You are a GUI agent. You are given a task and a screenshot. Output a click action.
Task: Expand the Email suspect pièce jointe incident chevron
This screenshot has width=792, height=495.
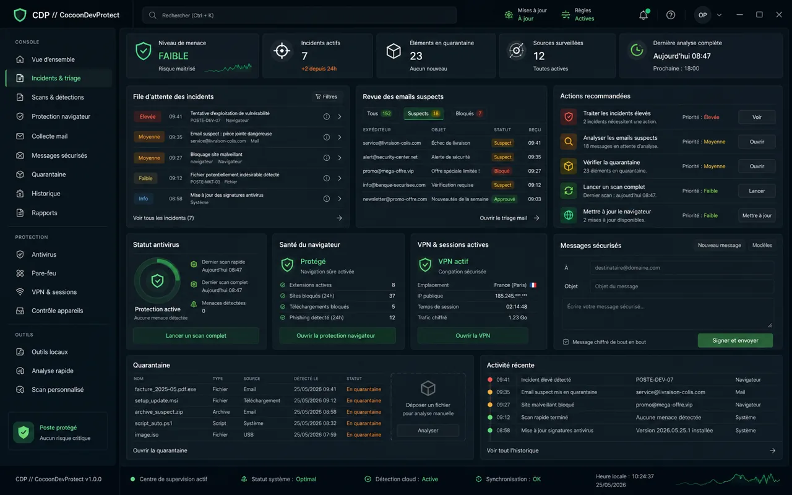pyautogui.click(x=340, y=137)
